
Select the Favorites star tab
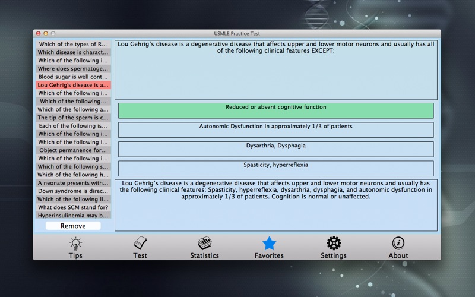pyautogui.click(x=269, y=248)
